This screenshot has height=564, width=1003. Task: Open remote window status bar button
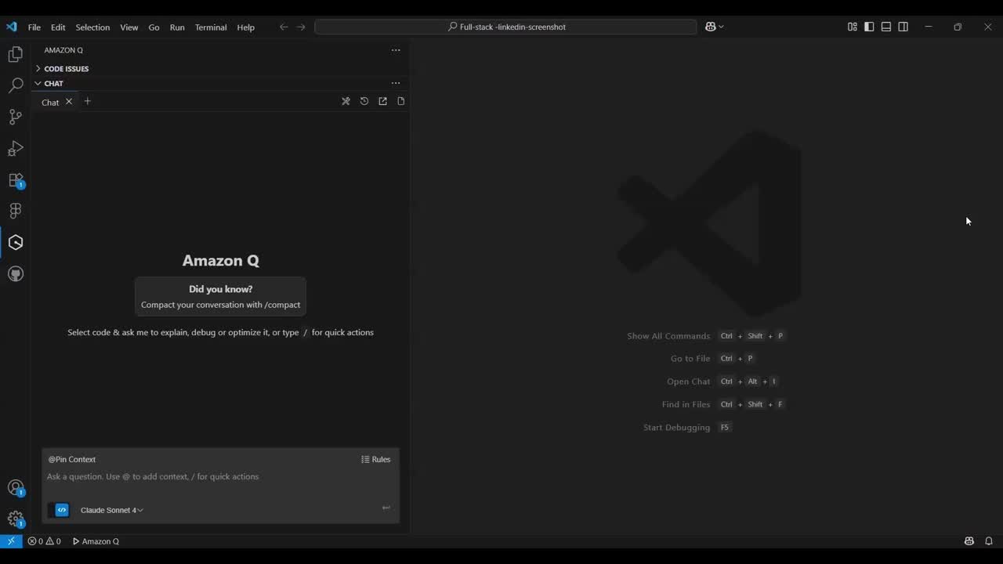[x=11, y=541]
